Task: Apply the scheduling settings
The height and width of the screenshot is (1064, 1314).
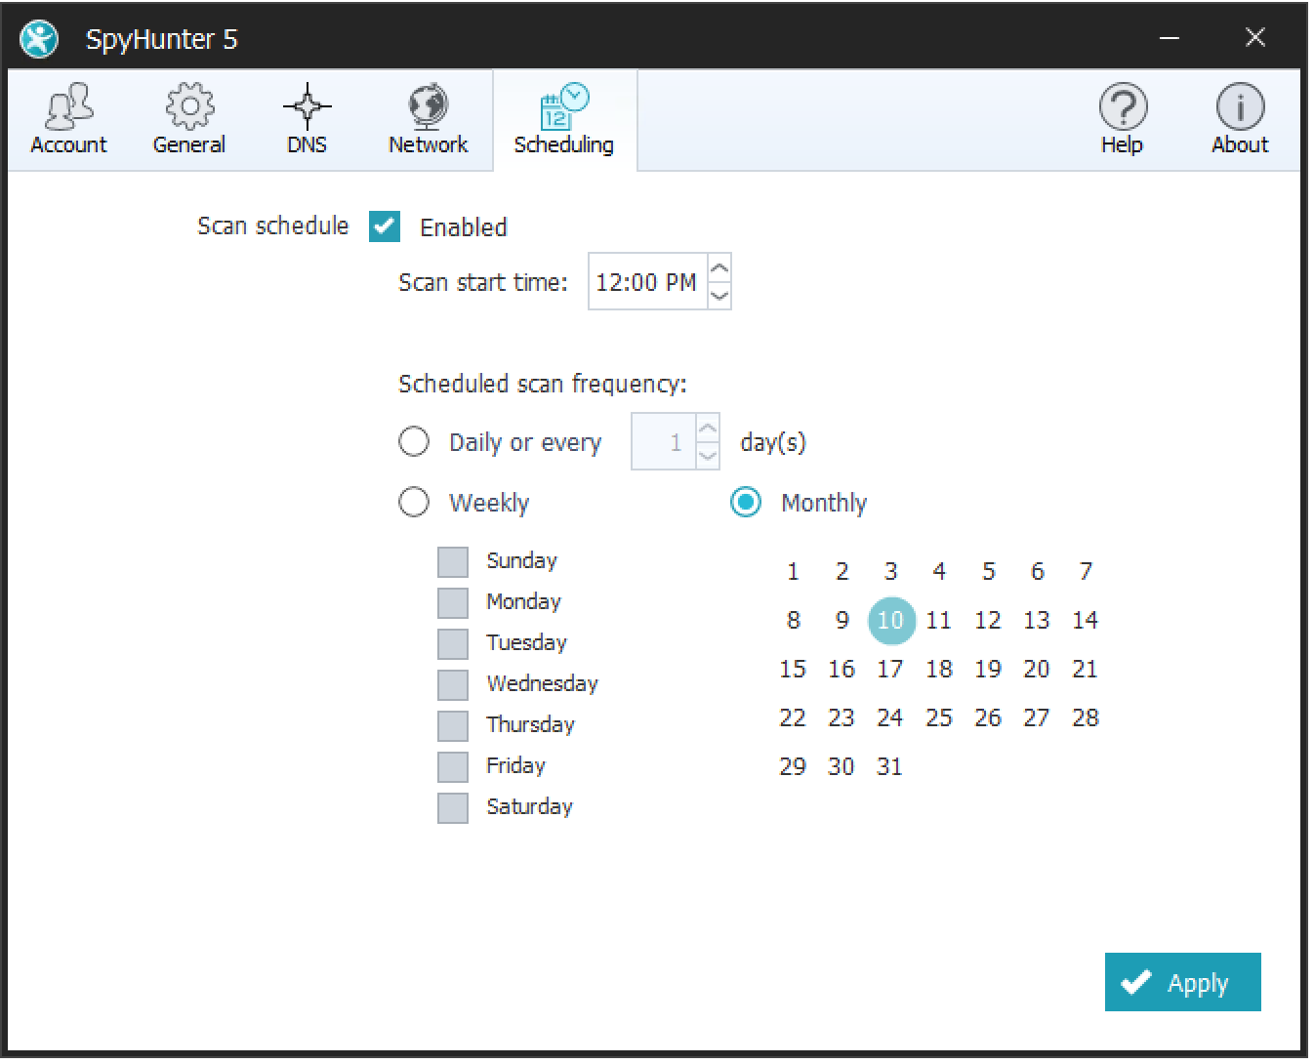Action: coord(1183,982)
